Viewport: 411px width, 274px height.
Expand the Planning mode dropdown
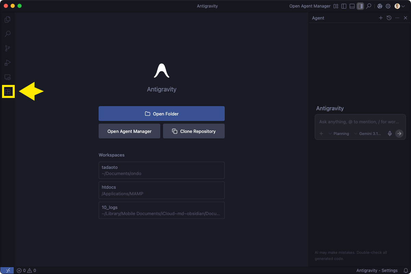(339, 134)
